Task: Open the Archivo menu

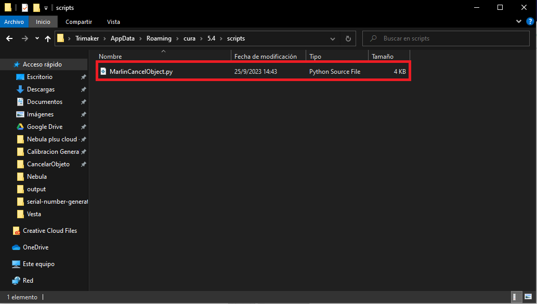Action: click(x=14, y=22)
